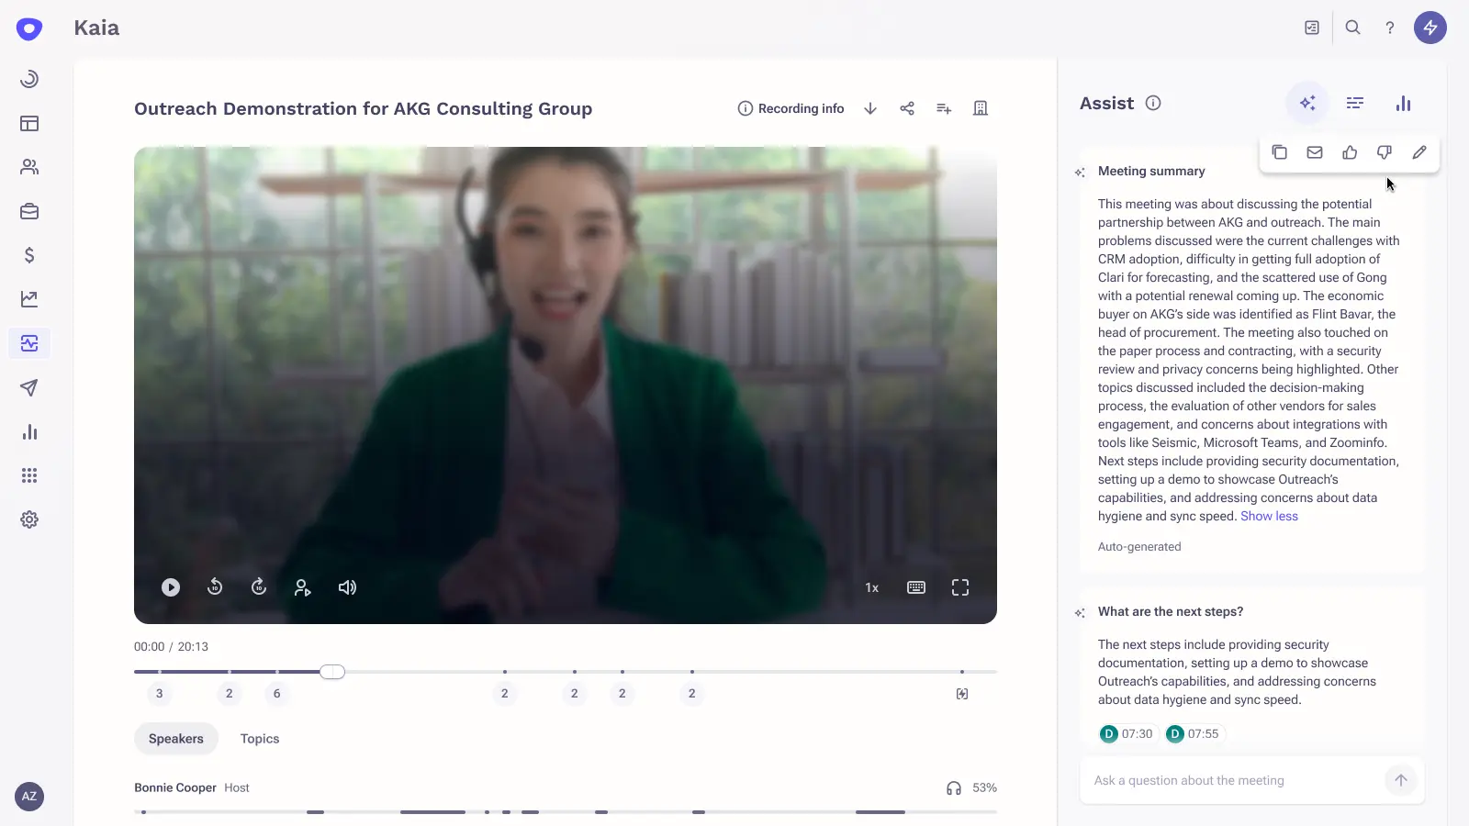
Task: Open the people icon in the sidebar
Action: coord(29,167)
